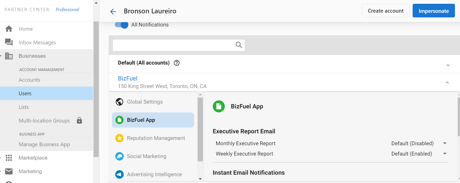Click the Advertising Intelligence megaphone icon
The image size is (460, 183).
tap(119, 174)
